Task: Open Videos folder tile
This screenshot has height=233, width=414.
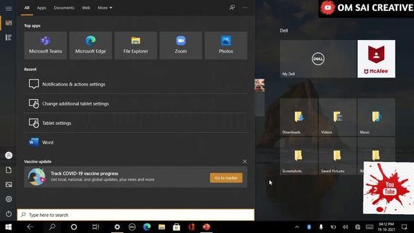Action: point(338,117)
